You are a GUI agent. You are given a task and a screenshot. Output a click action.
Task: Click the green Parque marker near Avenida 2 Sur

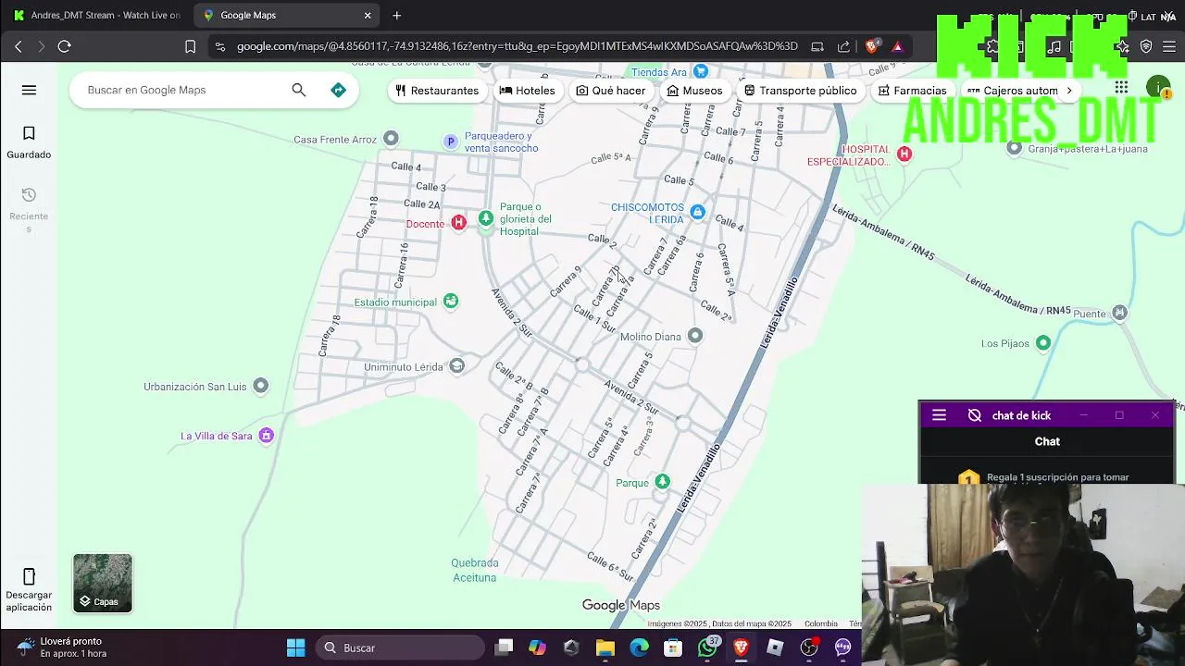point(662,482)
